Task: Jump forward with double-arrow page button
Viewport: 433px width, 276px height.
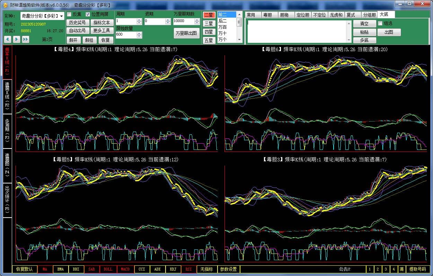Action: tap(25, 39)
